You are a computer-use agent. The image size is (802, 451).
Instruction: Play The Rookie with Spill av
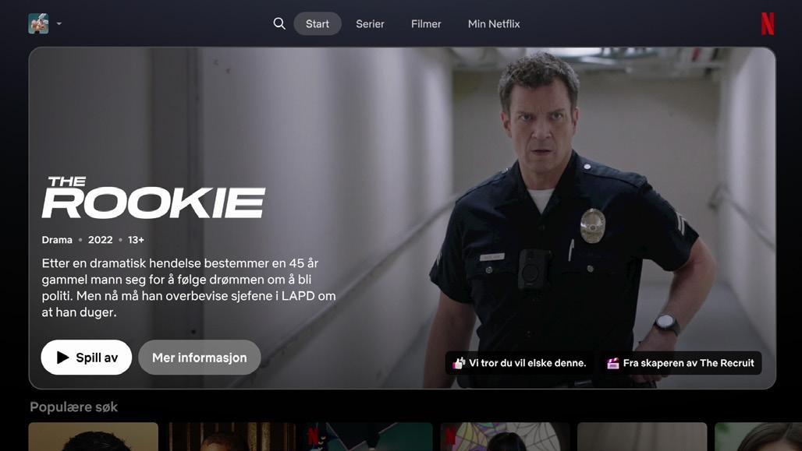click(x=87, y=357)
